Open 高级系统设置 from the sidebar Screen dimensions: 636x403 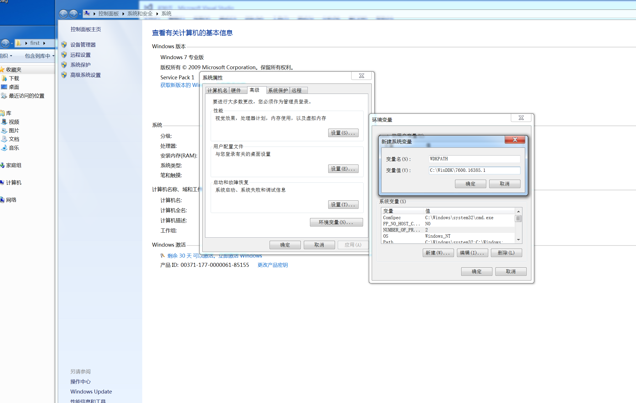pyautogui.click(x=85, y=75)
